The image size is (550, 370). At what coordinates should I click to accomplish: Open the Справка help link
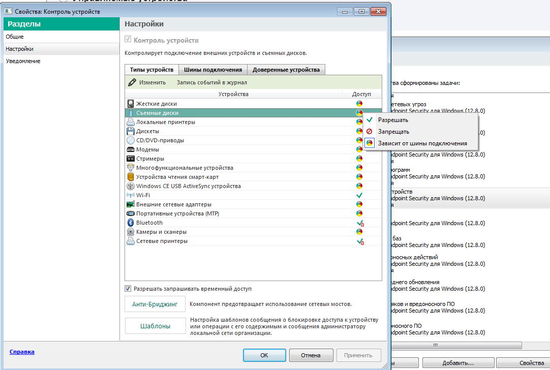(x=22, y=352)
